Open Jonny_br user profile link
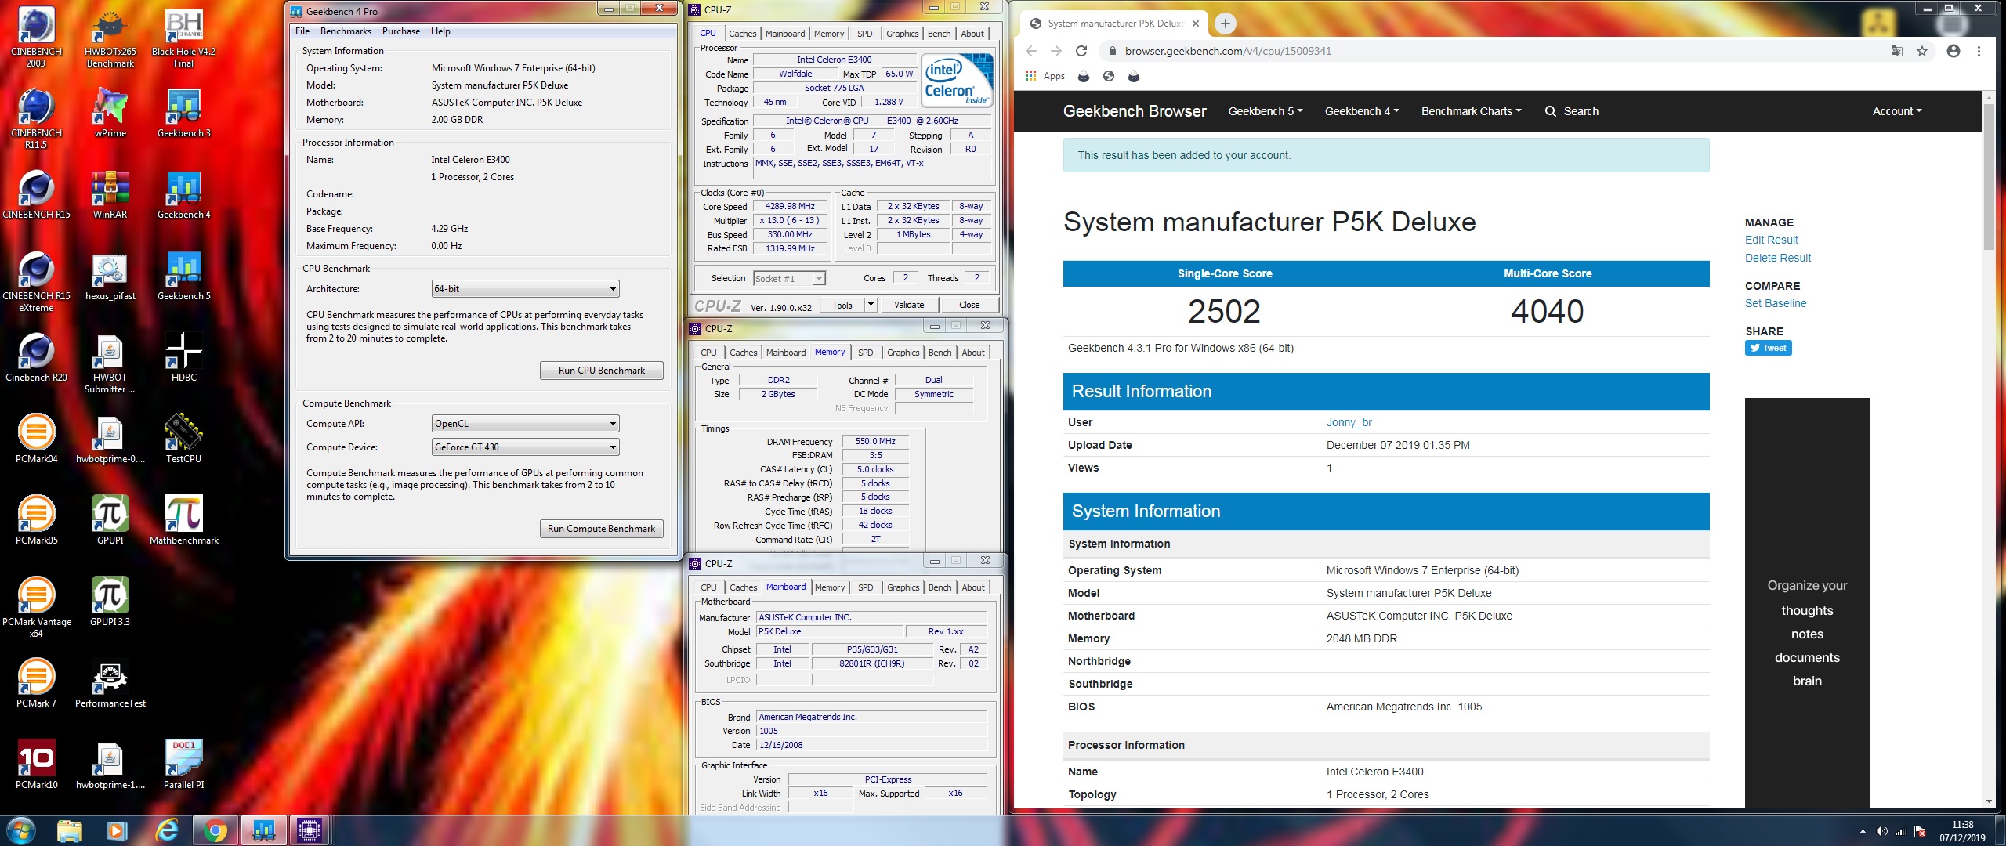The width and height of the screenshot is (2006, 846). pyautogui.click(x=1349, y=422)
